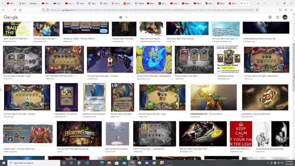Launch Microsoft Edge from the taskbar

(x=101, y=163)
